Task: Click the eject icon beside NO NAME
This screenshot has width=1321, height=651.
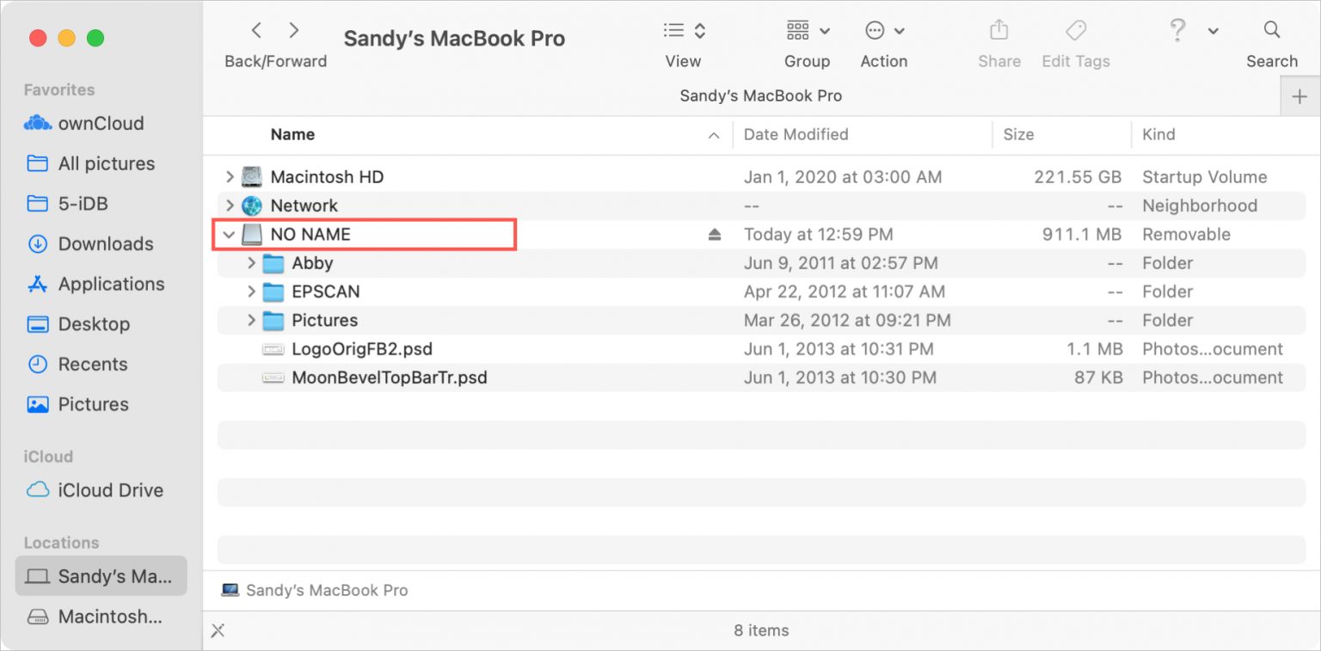Action: (x=714, y=235)
